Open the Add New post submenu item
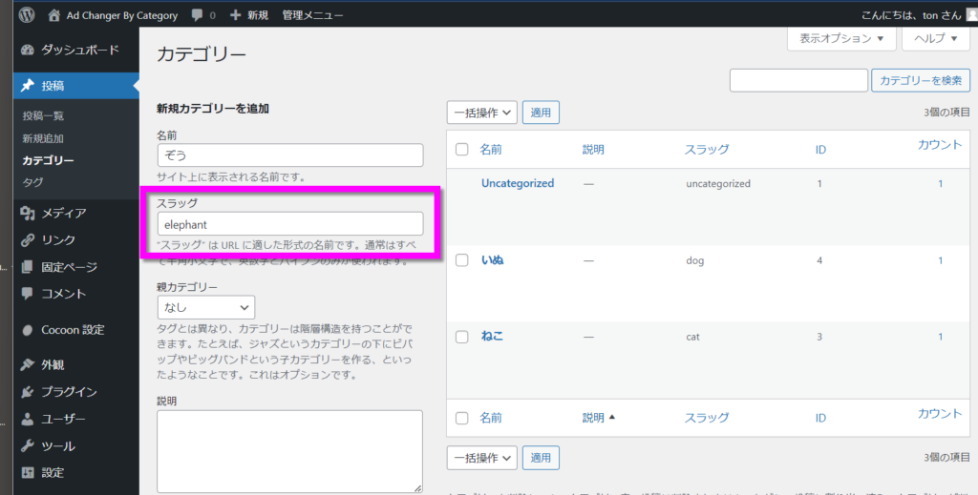The width and height of the screenshot is (978, 495). point(43,138)
